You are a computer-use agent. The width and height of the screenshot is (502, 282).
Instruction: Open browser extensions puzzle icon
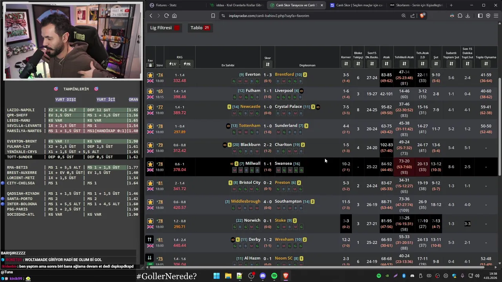(x=460, y=16)
